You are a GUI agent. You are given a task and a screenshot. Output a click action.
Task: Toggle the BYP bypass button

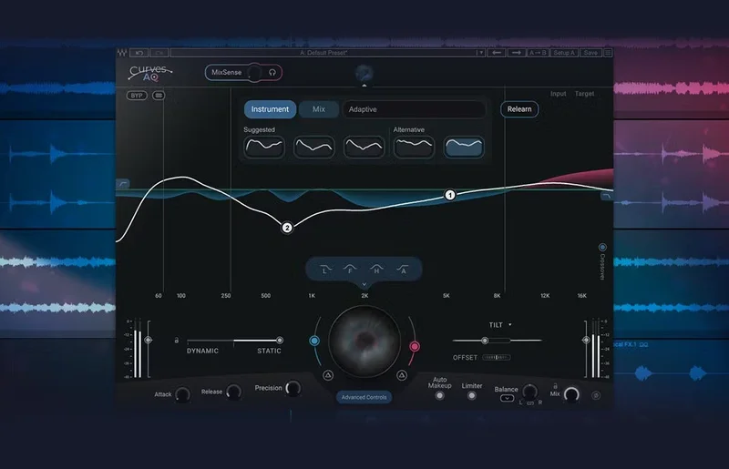pos(137,96)
